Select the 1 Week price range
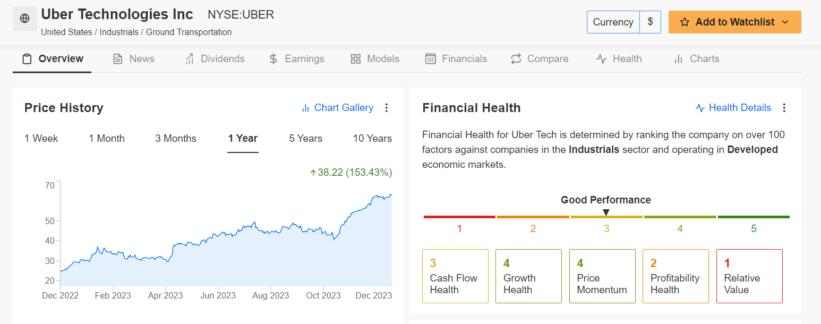This screenshot has height=324, width=821. click(x=41, y=139)
